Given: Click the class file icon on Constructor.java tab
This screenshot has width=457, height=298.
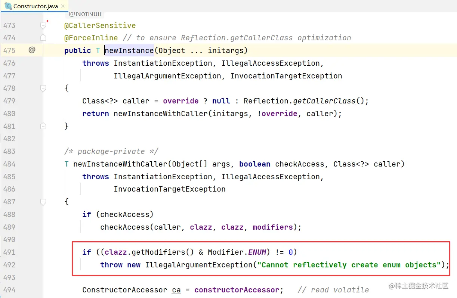Looking at the screenshot, I should [x=7, y=6].
